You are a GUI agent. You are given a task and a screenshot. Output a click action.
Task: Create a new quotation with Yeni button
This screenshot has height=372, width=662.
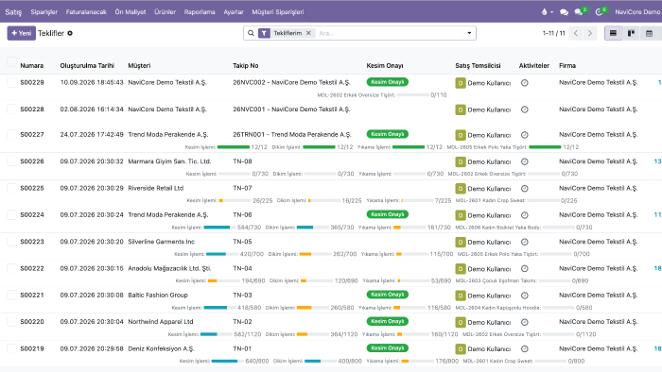pos(21,33)
